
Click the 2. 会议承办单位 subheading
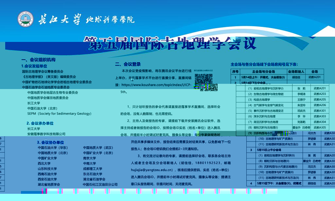[40, 123]
